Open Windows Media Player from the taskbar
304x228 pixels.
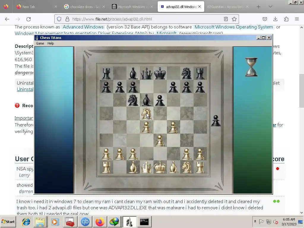coord(55,221)
